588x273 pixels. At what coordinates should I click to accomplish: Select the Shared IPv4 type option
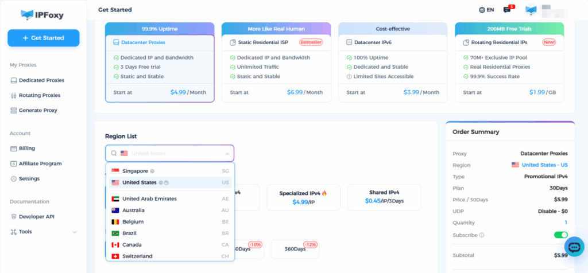point(384,197)
